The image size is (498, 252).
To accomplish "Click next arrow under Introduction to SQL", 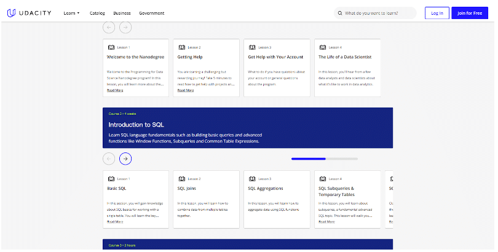I will pyautogui.click(x=125, y=159).
